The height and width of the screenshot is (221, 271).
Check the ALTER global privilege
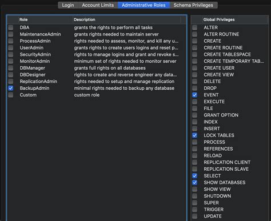click(194, 27)
